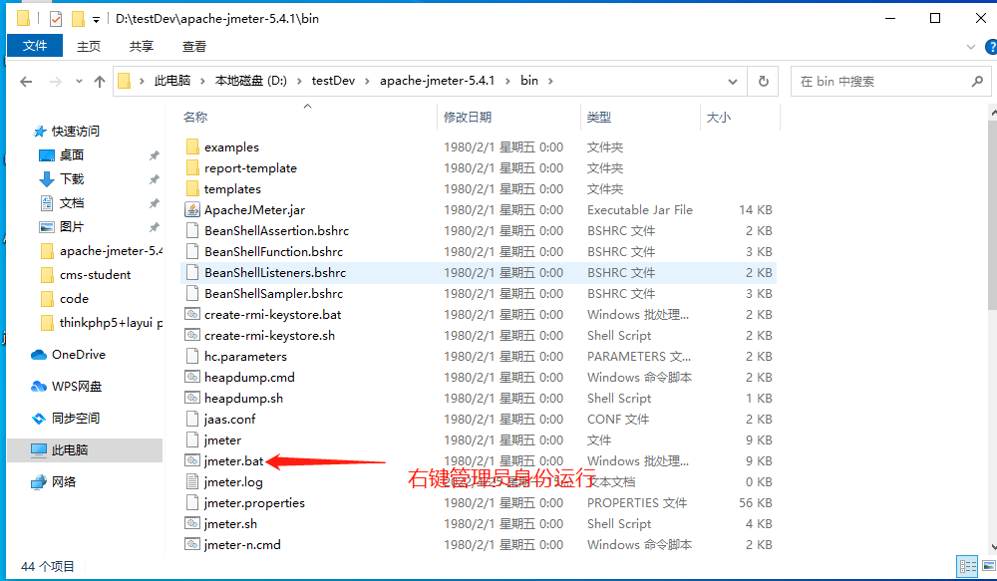Select the jaas.conf file name
Viewport: 997px width, 581px height.
coord(229,419)
